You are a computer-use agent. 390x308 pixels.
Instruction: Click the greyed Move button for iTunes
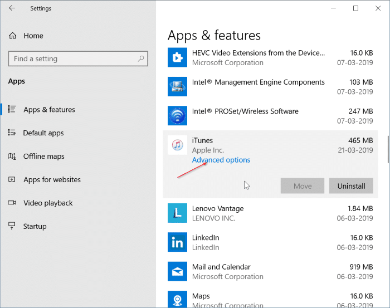[303, 185]
